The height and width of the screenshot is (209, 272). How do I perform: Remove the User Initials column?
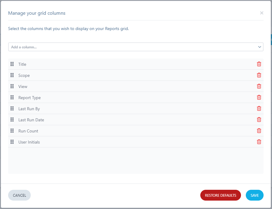click(x=259, y=142)
